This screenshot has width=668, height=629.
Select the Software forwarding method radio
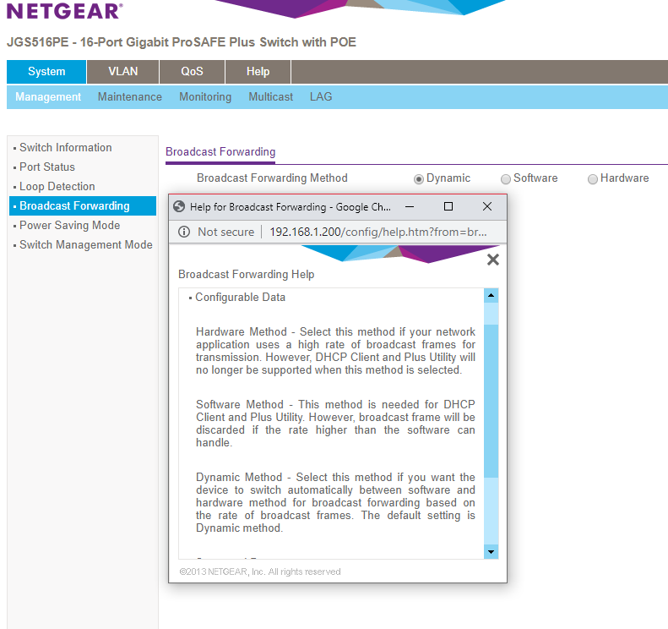click(505, 179)
